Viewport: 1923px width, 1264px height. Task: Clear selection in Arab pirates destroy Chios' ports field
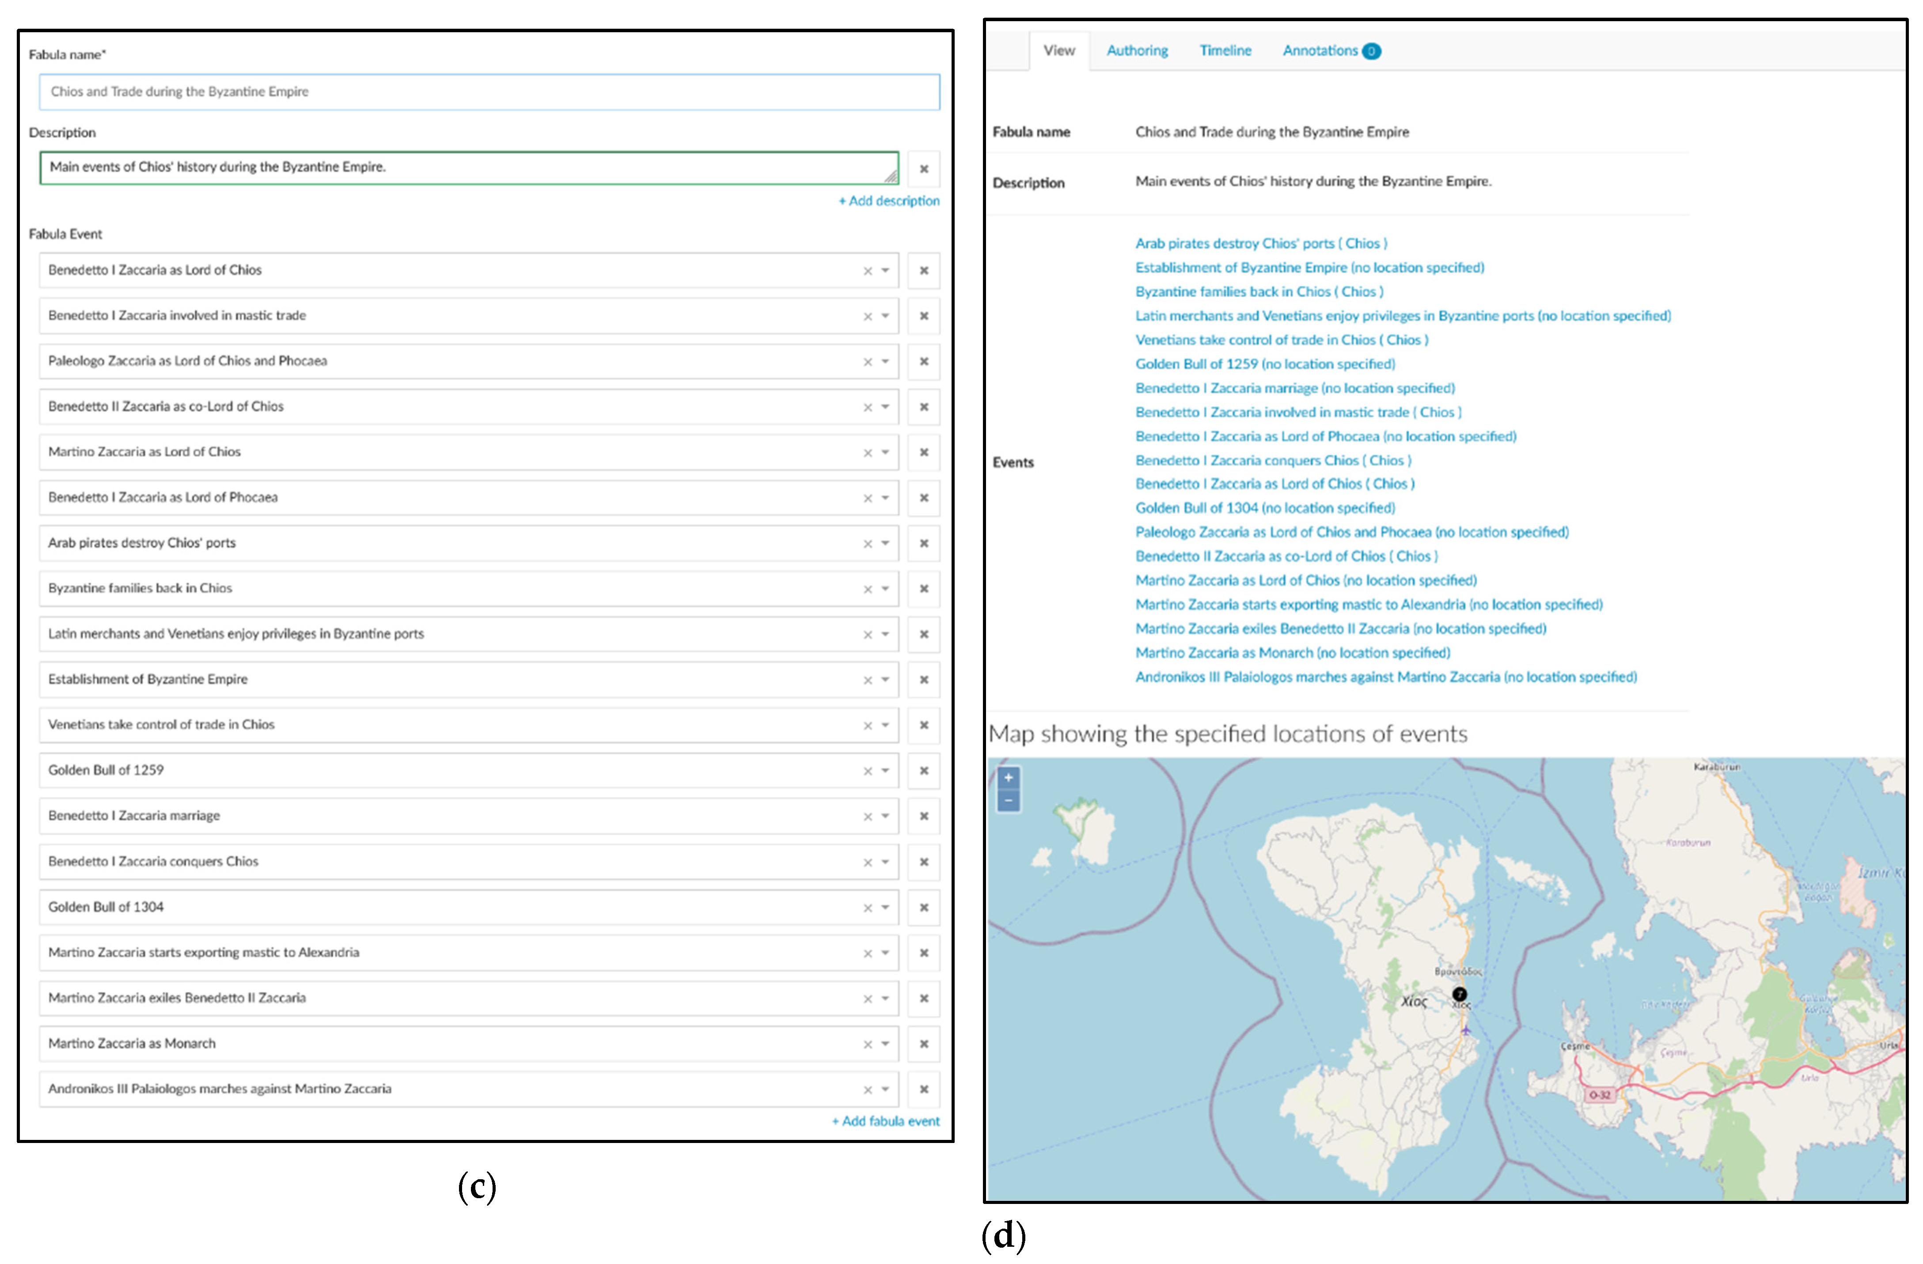[x=867, y=544]
